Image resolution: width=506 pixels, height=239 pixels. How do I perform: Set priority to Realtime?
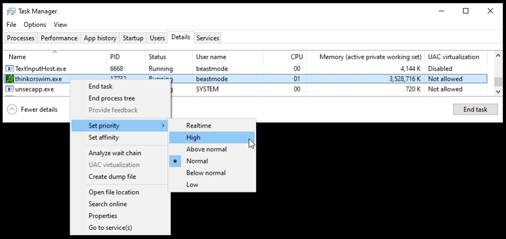[212, 125]
